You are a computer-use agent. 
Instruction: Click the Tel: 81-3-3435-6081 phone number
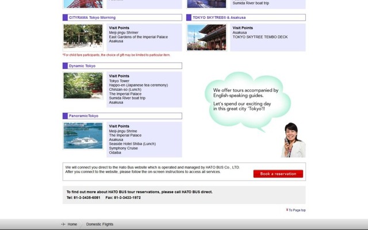(x=83, y=198)
